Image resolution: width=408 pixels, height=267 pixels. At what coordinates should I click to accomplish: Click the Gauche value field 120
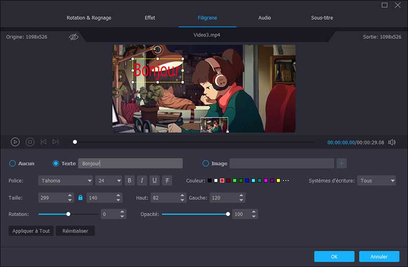pyautogui.click(x=224, y=198)
